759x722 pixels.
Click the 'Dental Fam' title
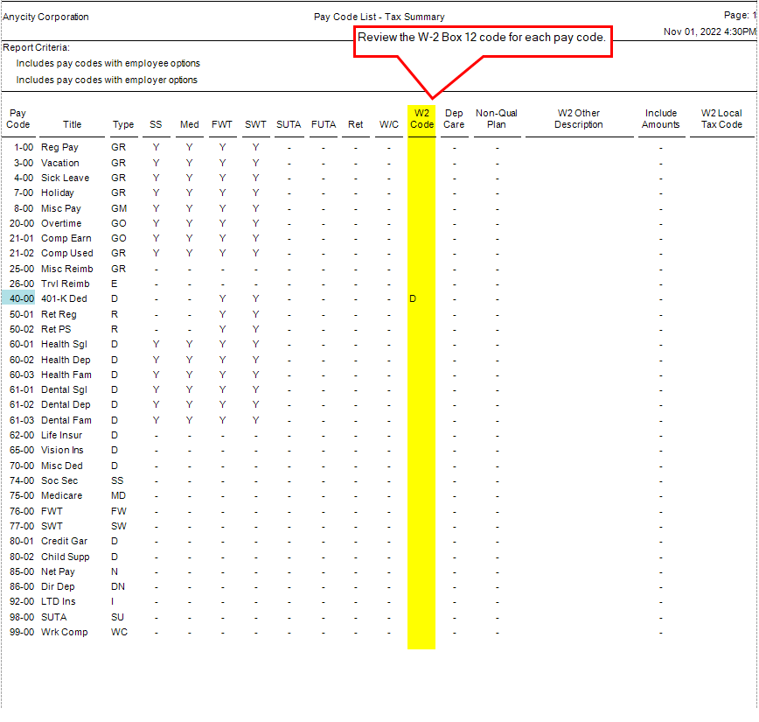pyautogui.click(x=66, y=420)
